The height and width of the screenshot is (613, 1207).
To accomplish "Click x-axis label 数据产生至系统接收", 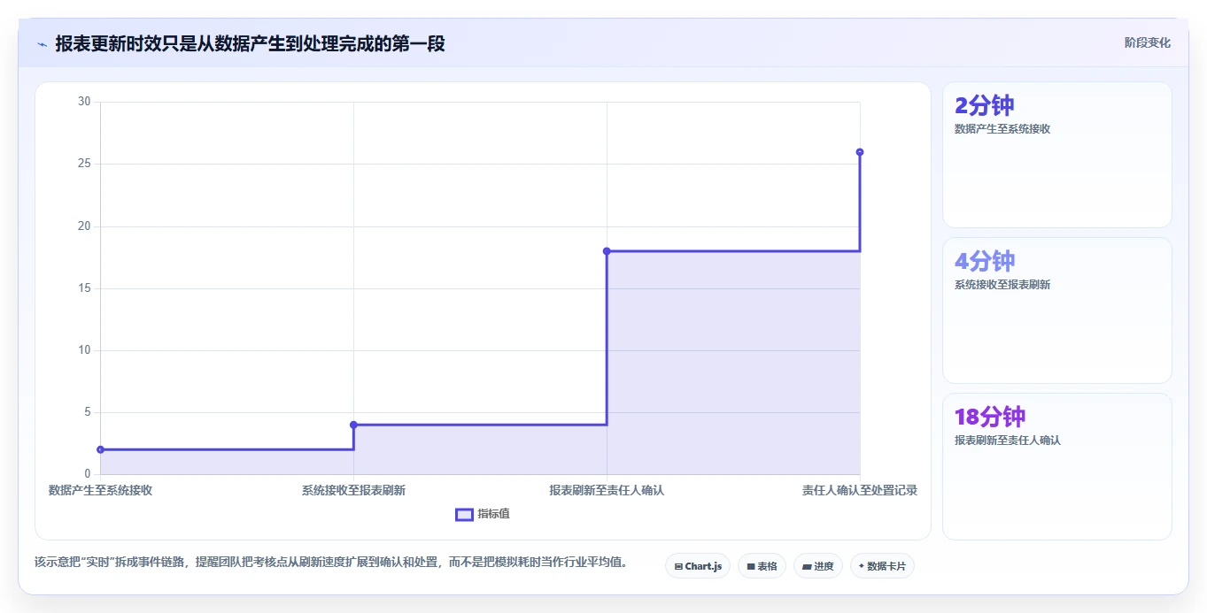I will coord(100,490).
